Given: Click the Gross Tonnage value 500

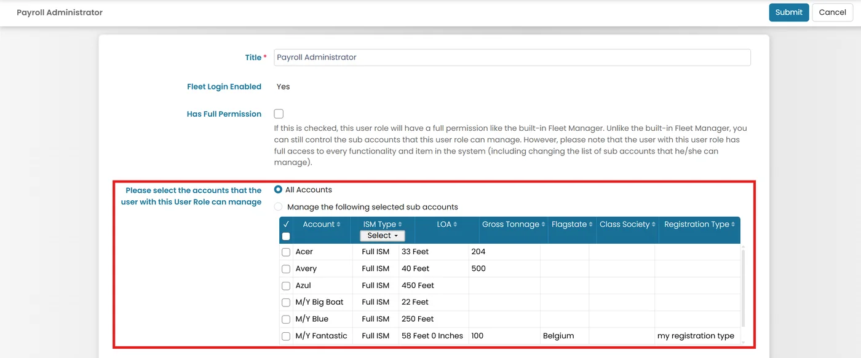Looking at the screenshot, I should click(x=478, y=268).
